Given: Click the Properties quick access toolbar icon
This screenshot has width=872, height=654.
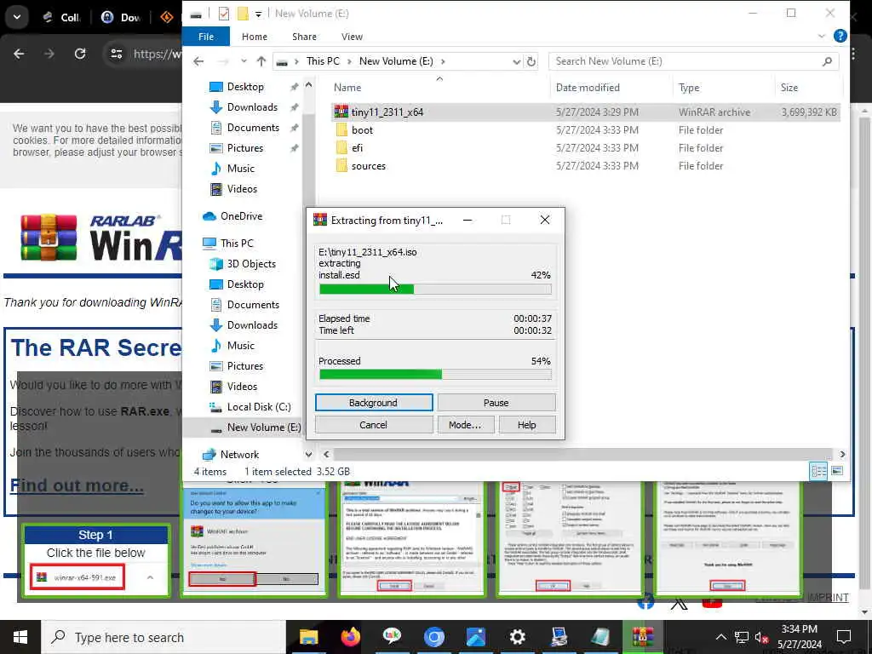Looking at the screenshot, I should pyautogui.click(x=224, y=14).
